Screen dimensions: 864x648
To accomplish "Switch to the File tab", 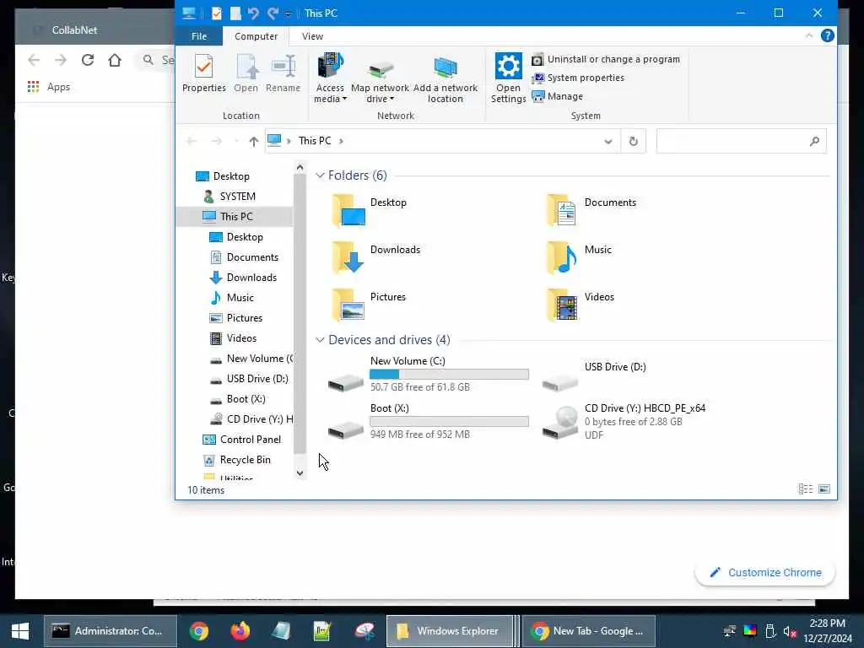I will (x=199, y=36).
